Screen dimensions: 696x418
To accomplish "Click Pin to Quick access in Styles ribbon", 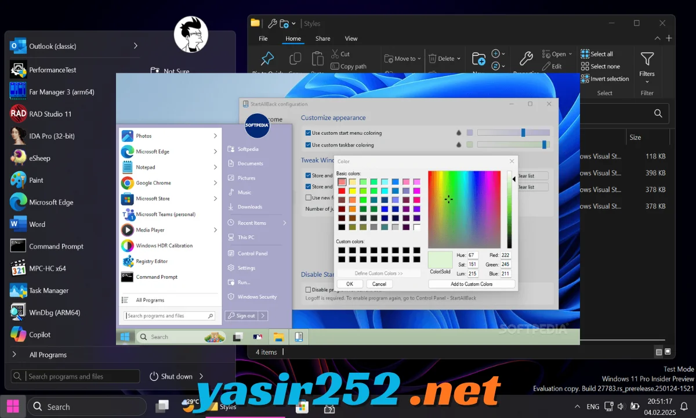I will tap(267, 63).
